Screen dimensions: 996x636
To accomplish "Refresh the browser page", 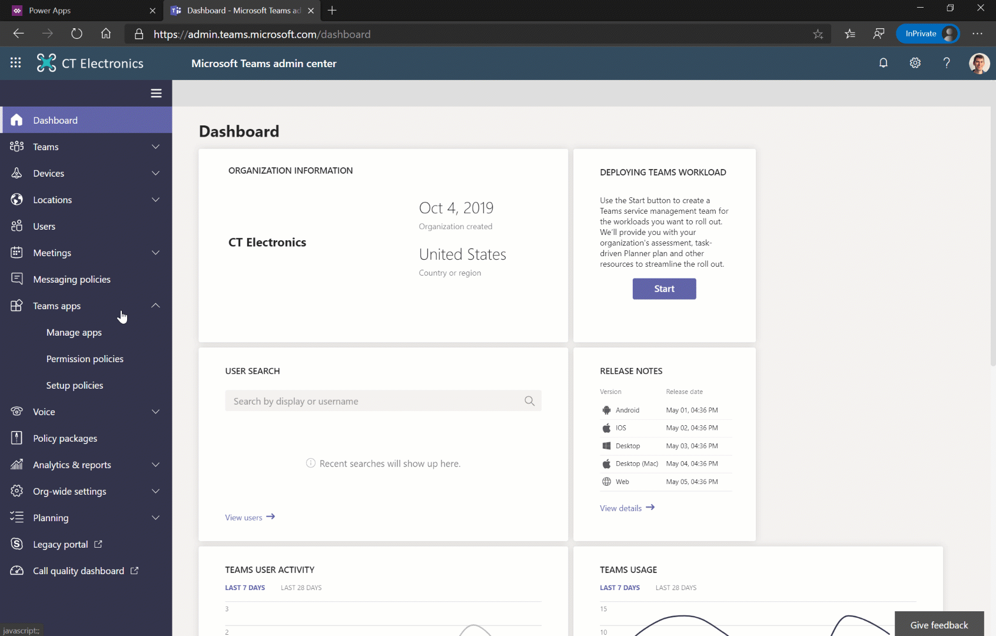I will (77, 34).
